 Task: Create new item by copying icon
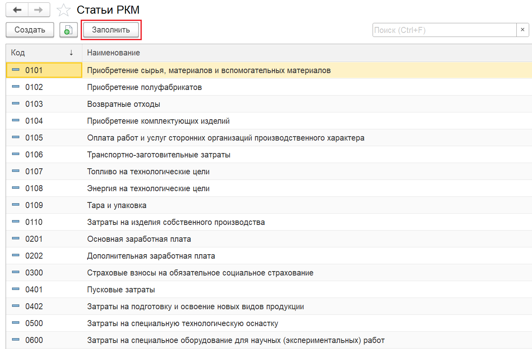(68, 30)
